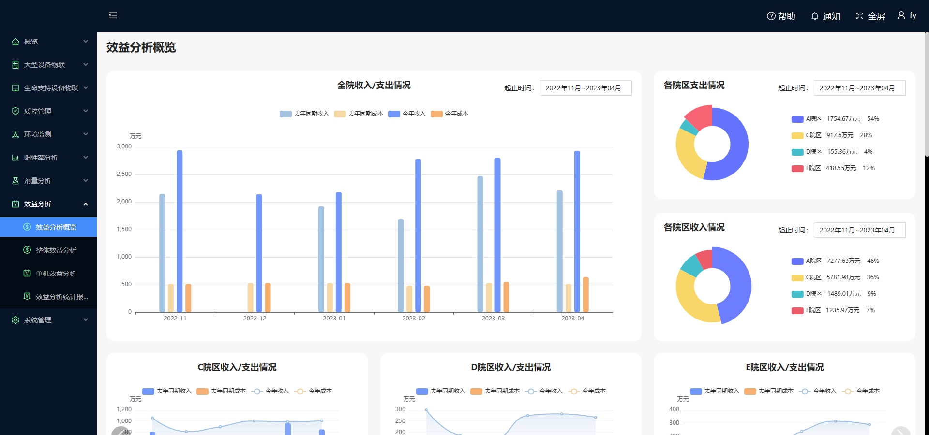Screen dimensions: 929x435
Task: Click the 效益分析统计报 icon
Action: pyautogui.click(x=27, y=296)
